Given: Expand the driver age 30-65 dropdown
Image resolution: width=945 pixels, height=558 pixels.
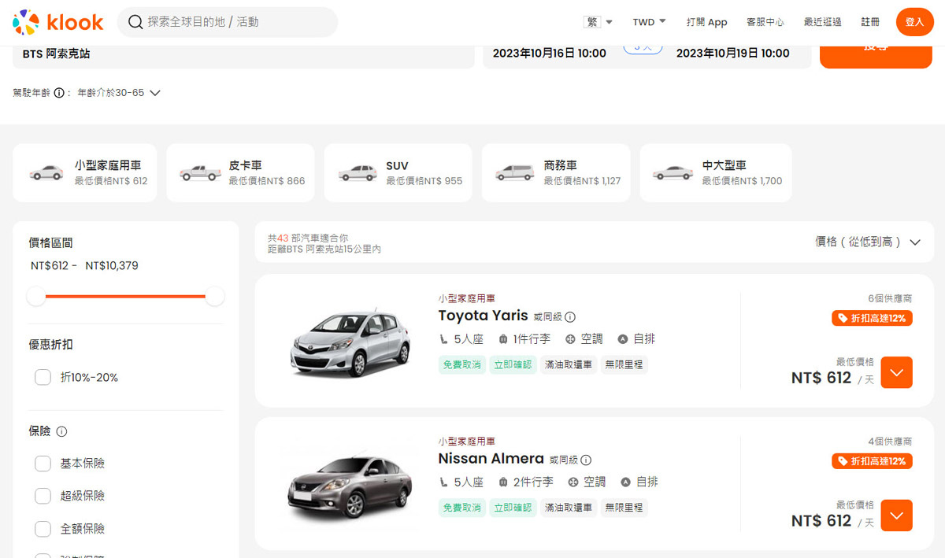Looking at the screenshot, I should point(119,93).
